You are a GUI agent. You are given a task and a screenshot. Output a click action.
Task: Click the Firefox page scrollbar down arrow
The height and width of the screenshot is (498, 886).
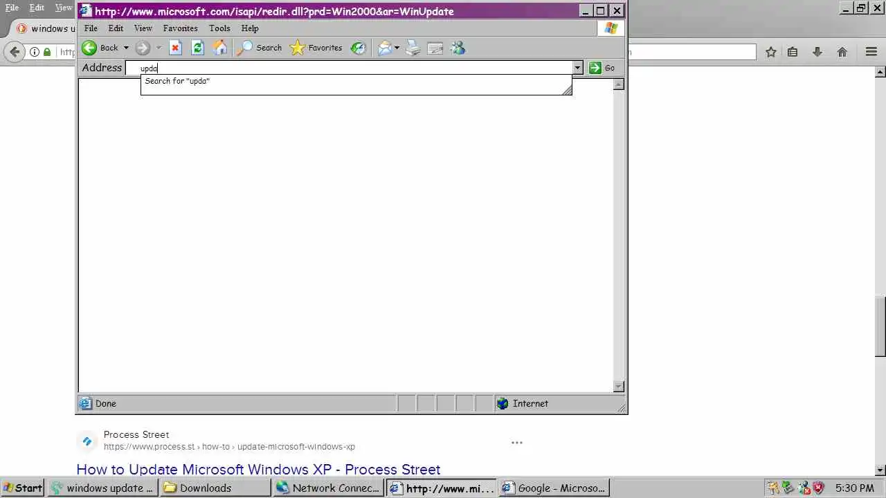pos(880,470)
